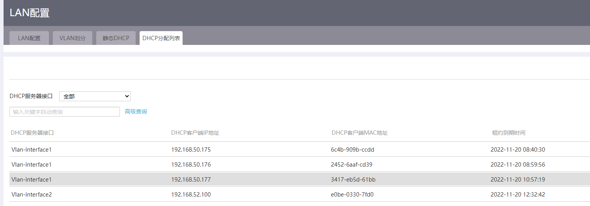Select the highlighted IP 192.168.50.177 cell

pos(191,180)
